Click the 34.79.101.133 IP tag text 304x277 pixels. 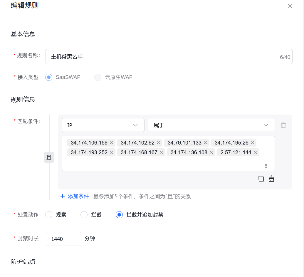pos(184,143)
